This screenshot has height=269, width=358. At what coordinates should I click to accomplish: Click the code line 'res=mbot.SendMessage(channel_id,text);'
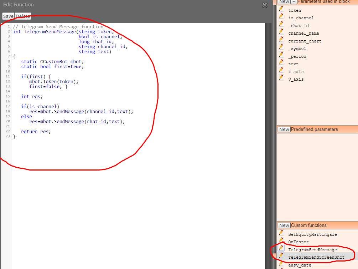[81, 112]
